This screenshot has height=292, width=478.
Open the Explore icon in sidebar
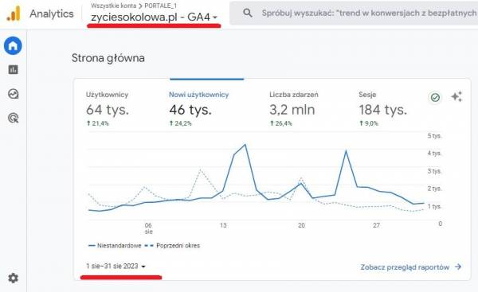pyautogui.click(x=13, y=94)
